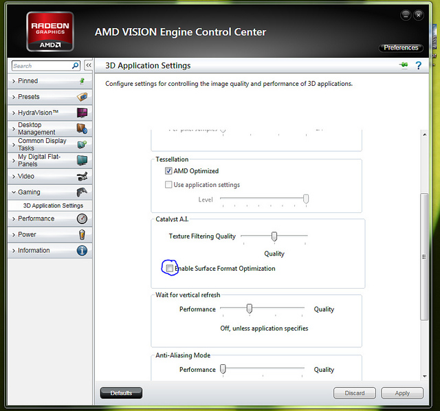Screen dimensions: 440x411
Task: Open the Preferences menu
Action: click(401, 47)
